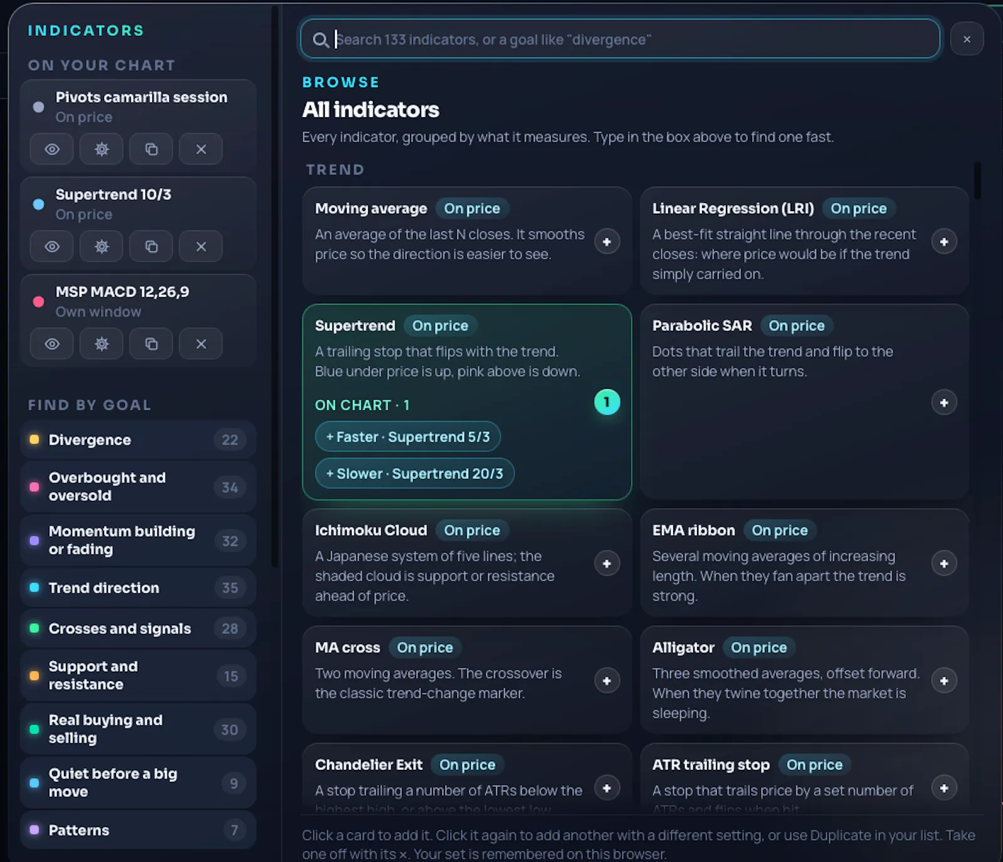Add Linear Regression (LRI) with plus icon

click(x=944, y=242)
